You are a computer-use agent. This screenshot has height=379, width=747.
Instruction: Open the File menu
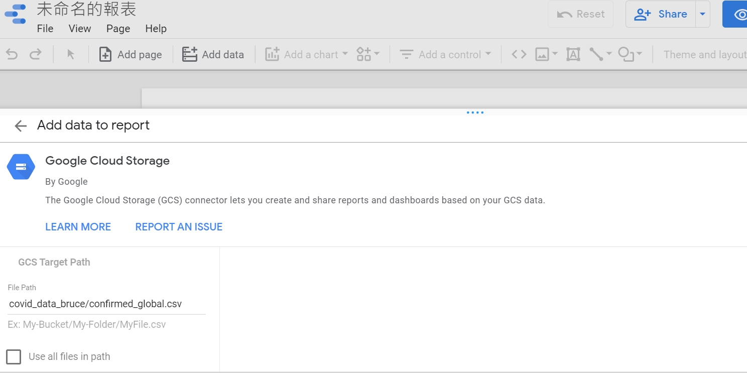coord(45,29)
